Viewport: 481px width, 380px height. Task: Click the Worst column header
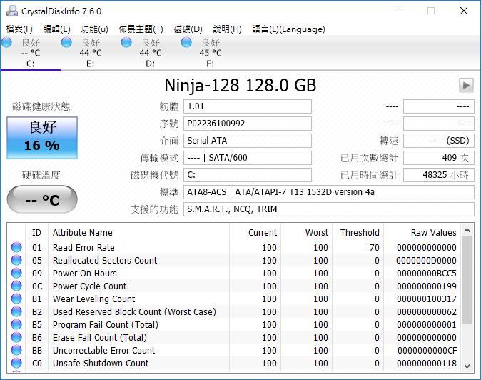coord(306,232)
